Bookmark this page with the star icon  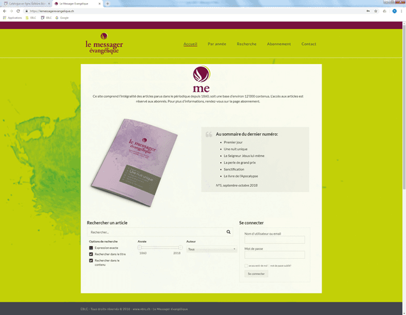[376, 11]
